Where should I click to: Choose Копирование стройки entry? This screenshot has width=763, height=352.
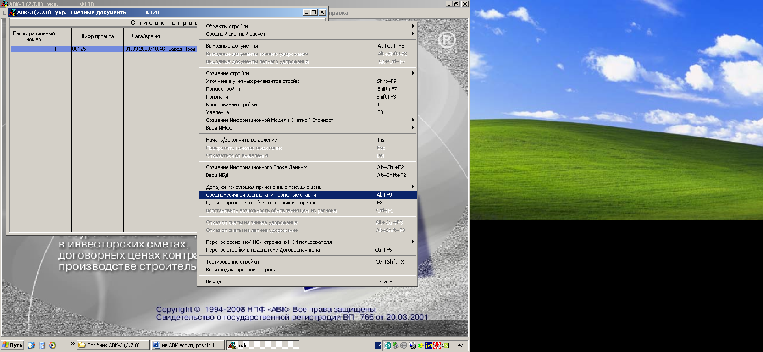point(308,104)
